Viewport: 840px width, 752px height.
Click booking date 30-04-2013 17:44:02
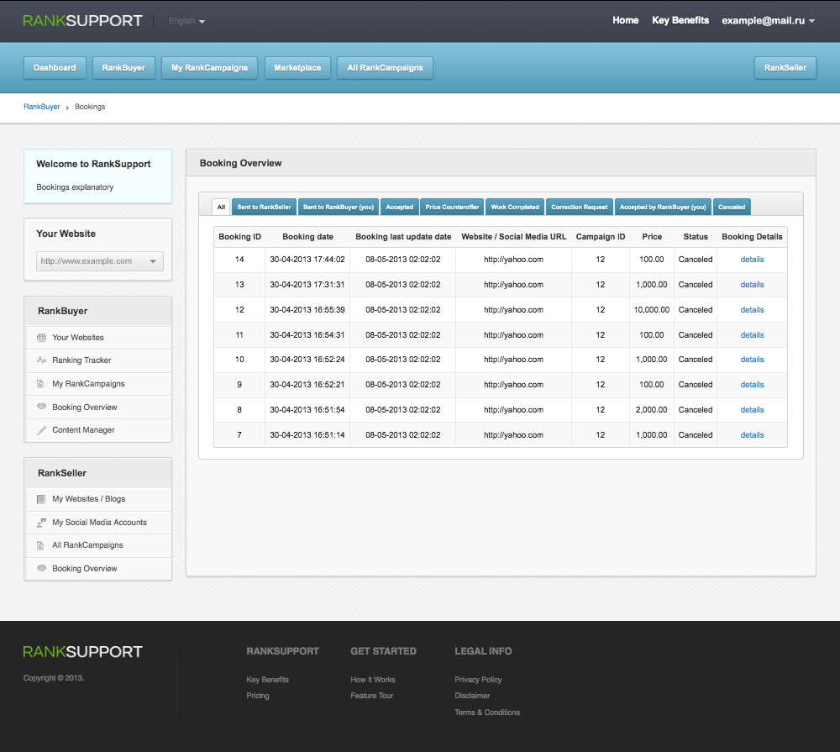coord(307,260)
